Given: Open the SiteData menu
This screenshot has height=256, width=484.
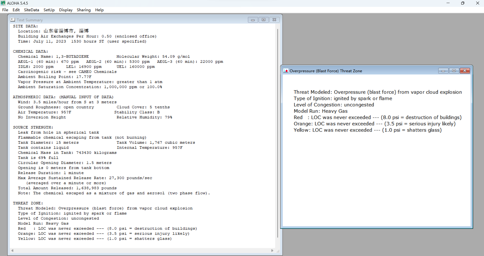Looking at the screenshot, I should 31,10.
